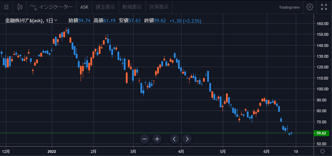
Task: Move chart right with arrow button
Action: coord(187,139)
